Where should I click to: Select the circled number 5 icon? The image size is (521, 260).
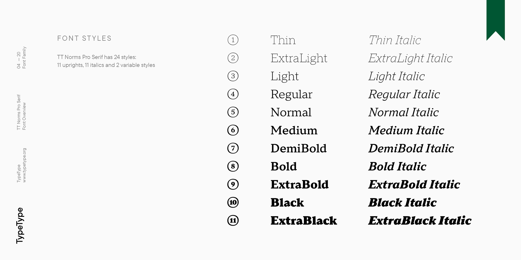pos(233,112)
